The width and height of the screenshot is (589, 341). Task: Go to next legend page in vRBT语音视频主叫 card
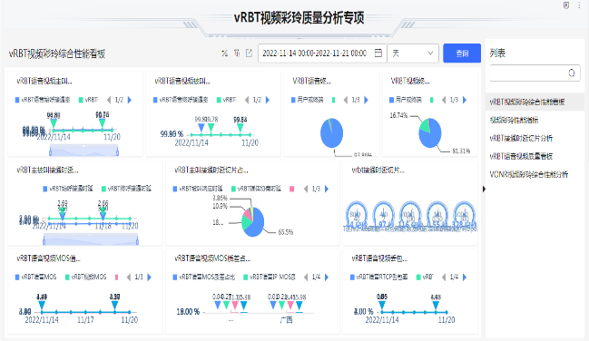click(130, 100)
